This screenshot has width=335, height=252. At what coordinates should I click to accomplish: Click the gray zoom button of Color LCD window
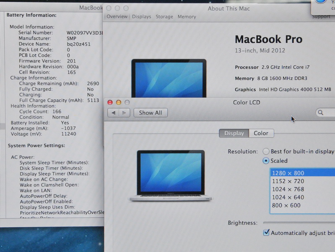[x=127, y=102]
